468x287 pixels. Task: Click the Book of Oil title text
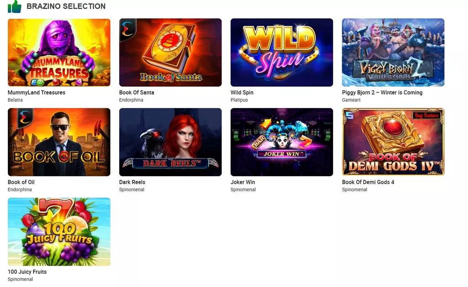pyautogui.click(x=21, y=182)
